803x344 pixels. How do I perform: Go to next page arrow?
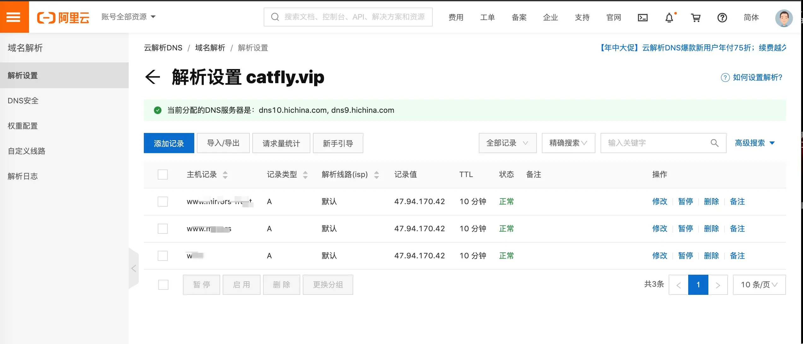(x=718, y=285)
